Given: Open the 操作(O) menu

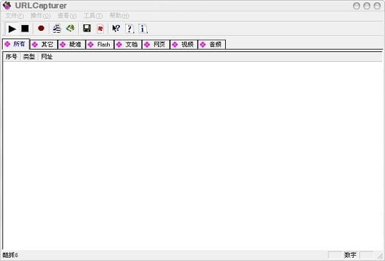Looking at the screenshot, I should 40,15.
